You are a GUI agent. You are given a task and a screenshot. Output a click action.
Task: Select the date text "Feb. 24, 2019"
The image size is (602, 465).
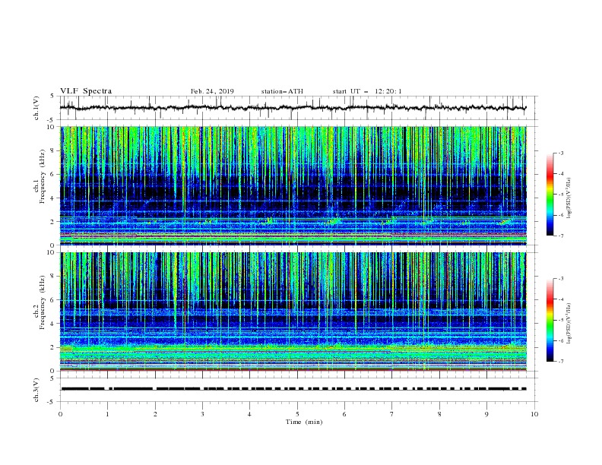(x=212, y=91)
